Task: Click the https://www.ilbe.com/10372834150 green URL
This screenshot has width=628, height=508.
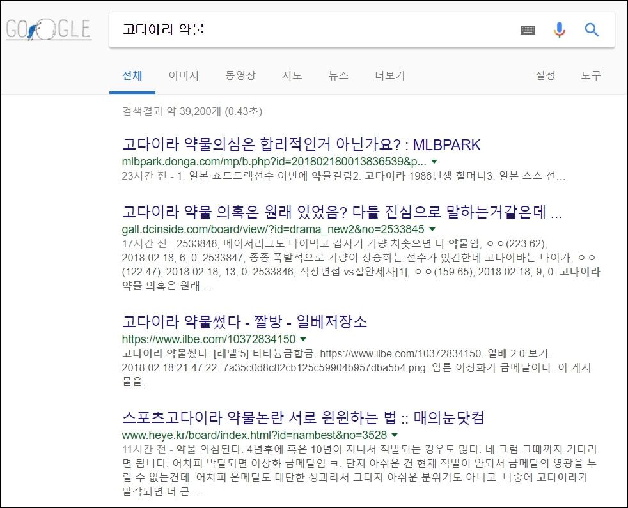Action: click(208, 339)
